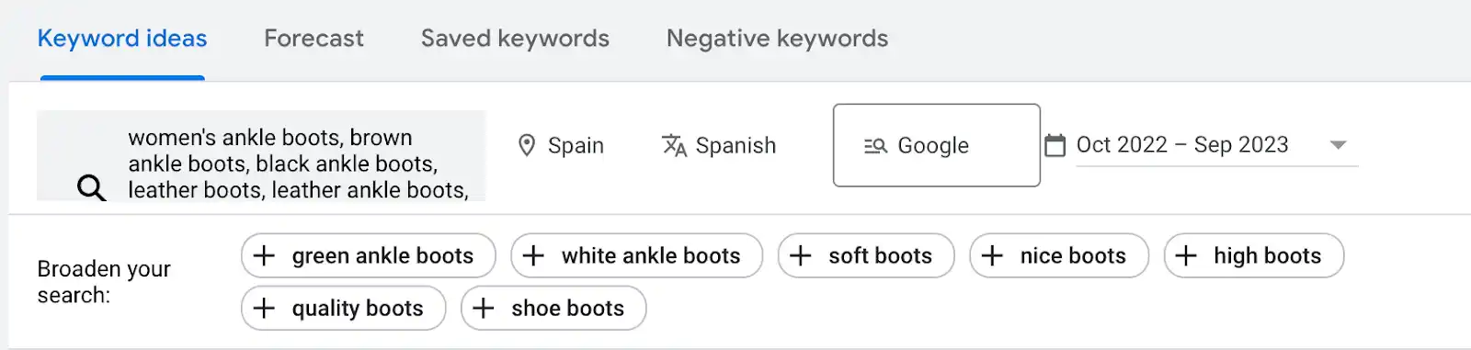Add the green ankle boots suggestion
The width and height of the screenshot is (1471, 350).
click(x=369, y=255)
